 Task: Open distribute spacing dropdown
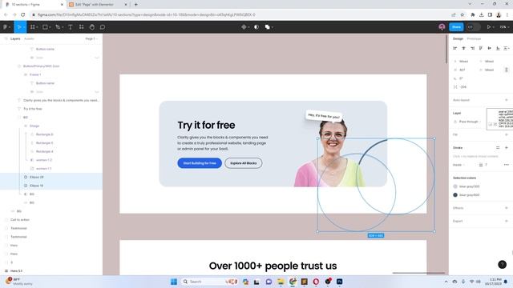(x=507, y=48)
